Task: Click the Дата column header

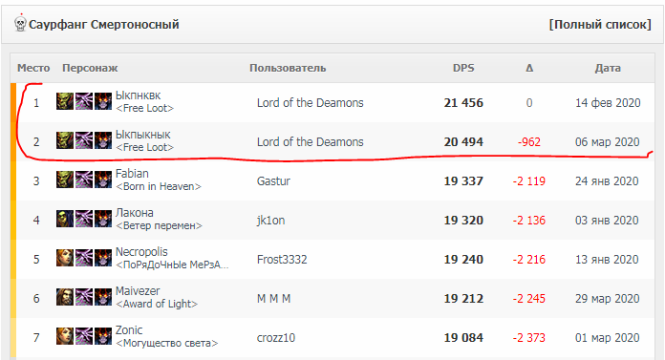Action: click(608, 68)
